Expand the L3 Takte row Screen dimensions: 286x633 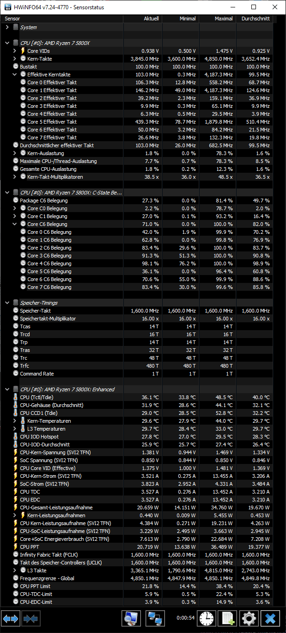(x=15, y=570)
